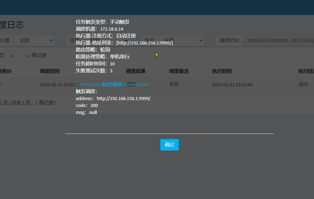Click the 执行时间 cell 2023-02-21 22:02:00
Viewport: 314px width, 199px height.
[232, 84]
